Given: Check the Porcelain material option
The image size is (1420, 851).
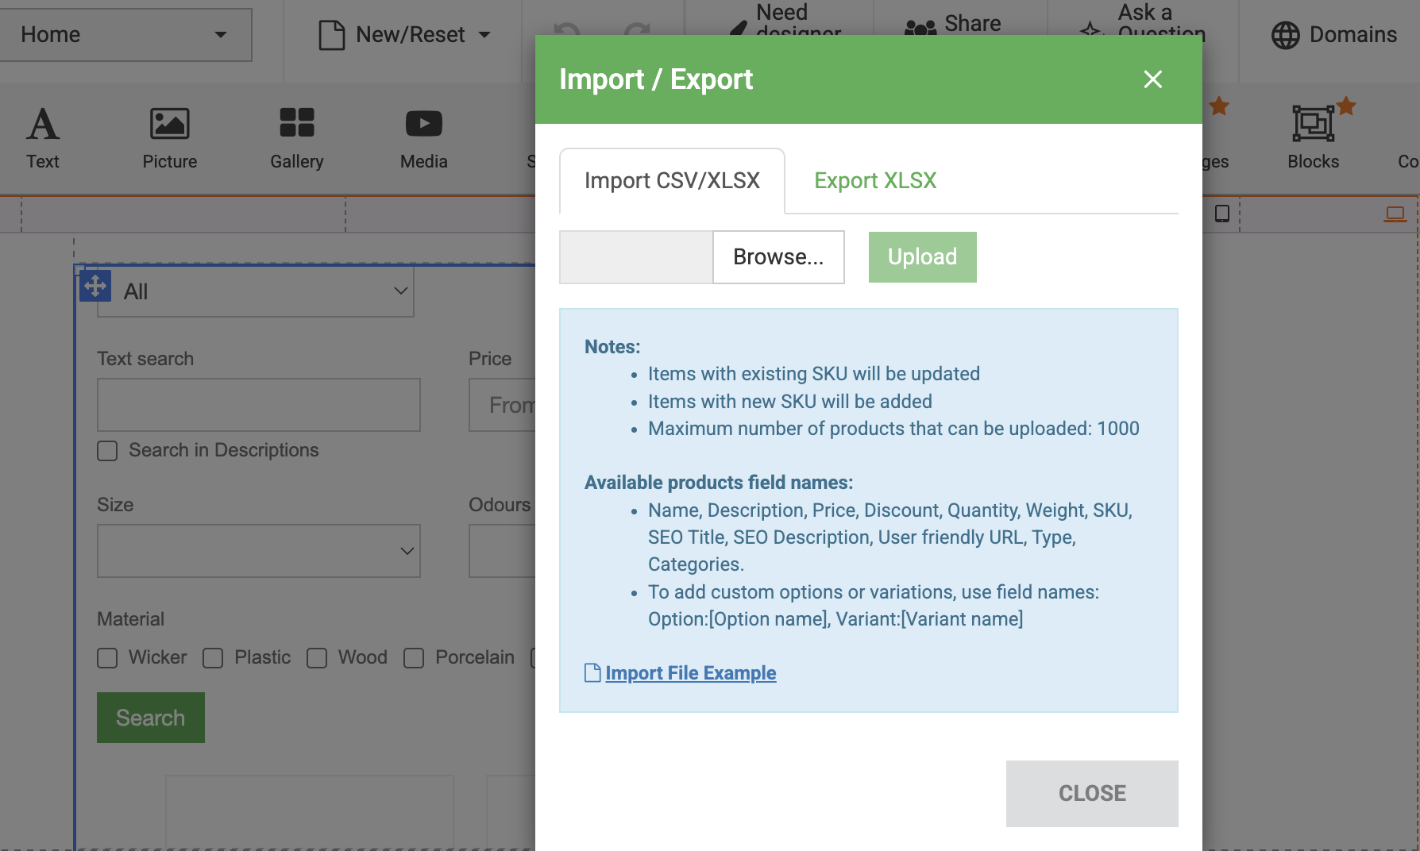Looking at the screenshot, I should [x=414, y=658].
